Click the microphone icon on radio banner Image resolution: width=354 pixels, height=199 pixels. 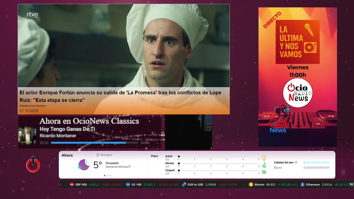click(309, 30)
